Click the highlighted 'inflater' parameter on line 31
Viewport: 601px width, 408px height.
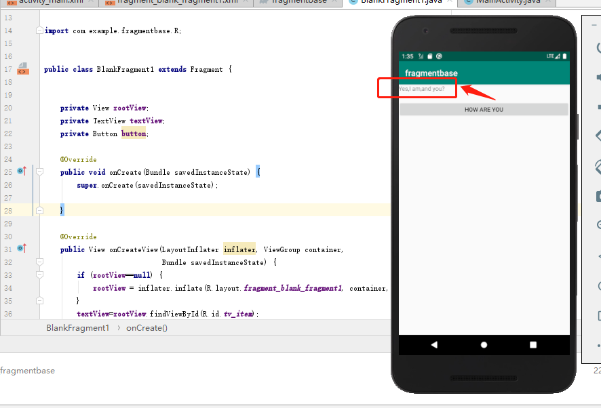point(239,249)
